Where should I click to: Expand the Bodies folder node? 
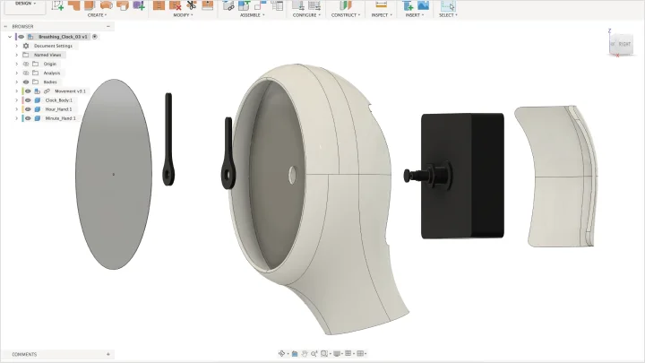pos(17,82)
